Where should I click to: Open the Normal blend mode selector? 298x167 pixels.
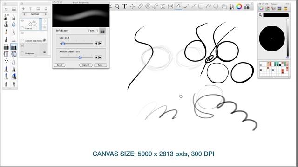35,14
